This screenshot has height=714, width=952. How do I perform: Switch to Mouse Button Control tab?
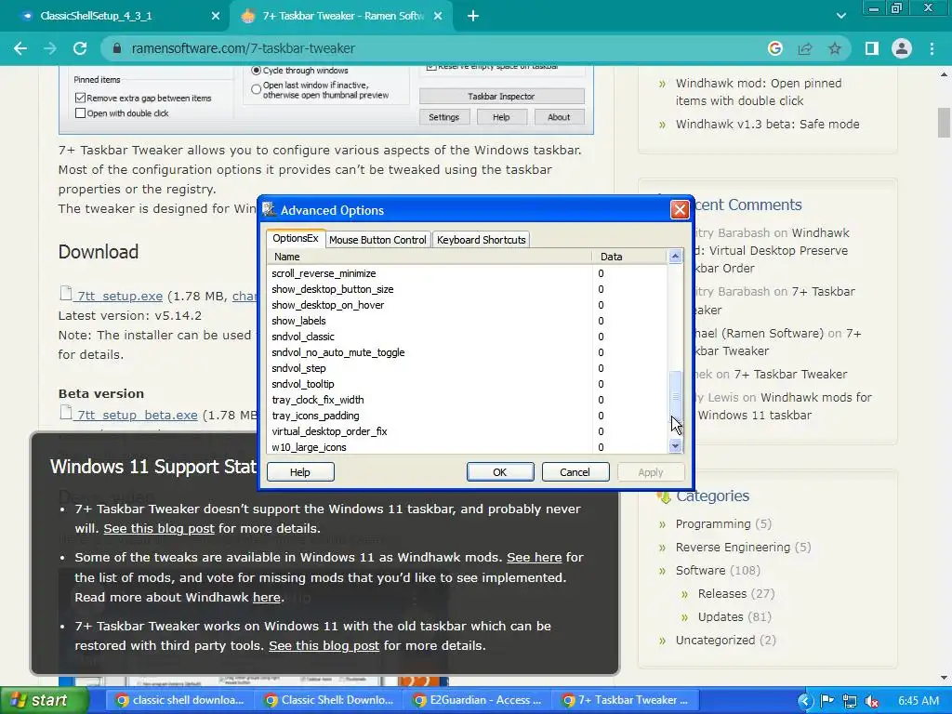point(377,240)
